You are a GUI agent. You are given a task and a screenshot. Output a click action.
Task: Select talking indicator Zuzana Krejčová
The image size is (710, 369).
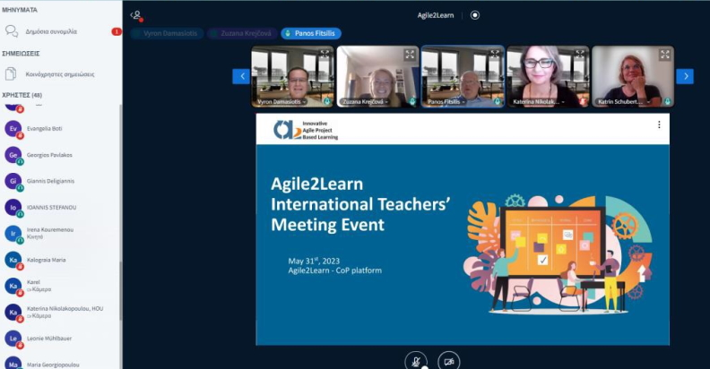click(x=242, y=33)
